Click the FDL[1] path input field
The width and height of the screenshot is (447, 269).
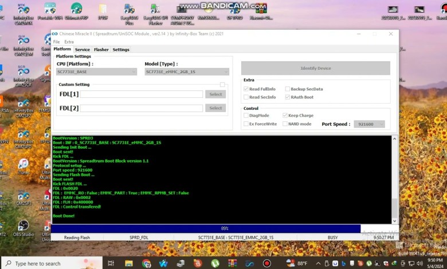[x=142, y=94]
